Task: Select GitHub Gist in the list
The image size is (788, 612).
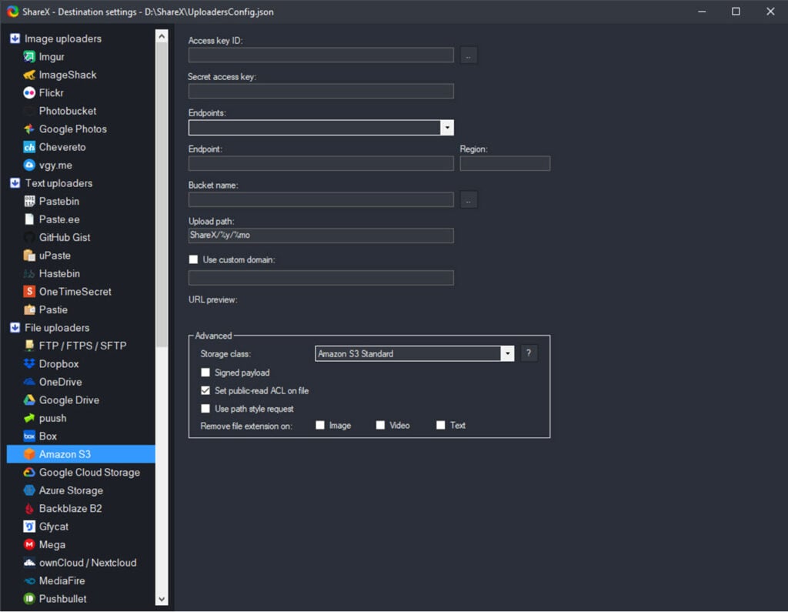Action: click(65, 237)
